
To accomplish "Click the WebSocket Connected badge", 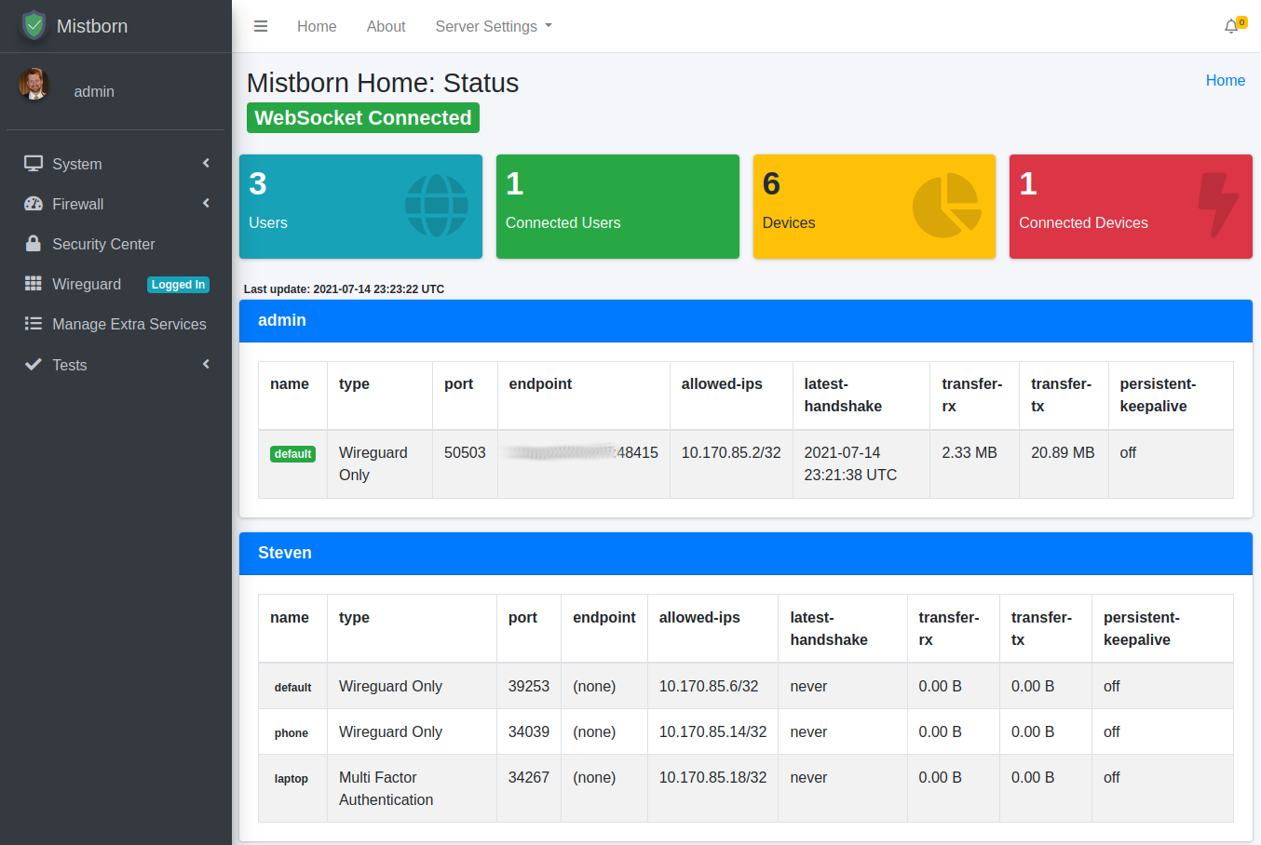I will point(363,118).
